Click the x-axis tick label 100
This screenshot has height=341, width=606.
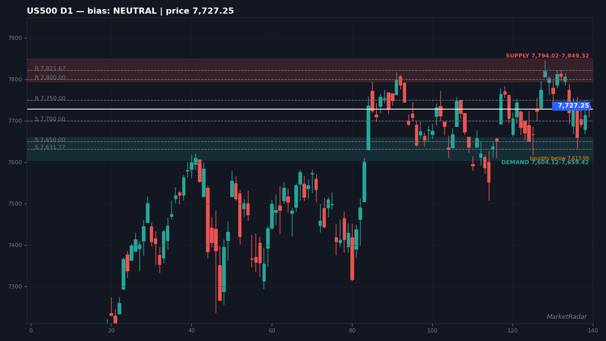(x=432, y=331)
